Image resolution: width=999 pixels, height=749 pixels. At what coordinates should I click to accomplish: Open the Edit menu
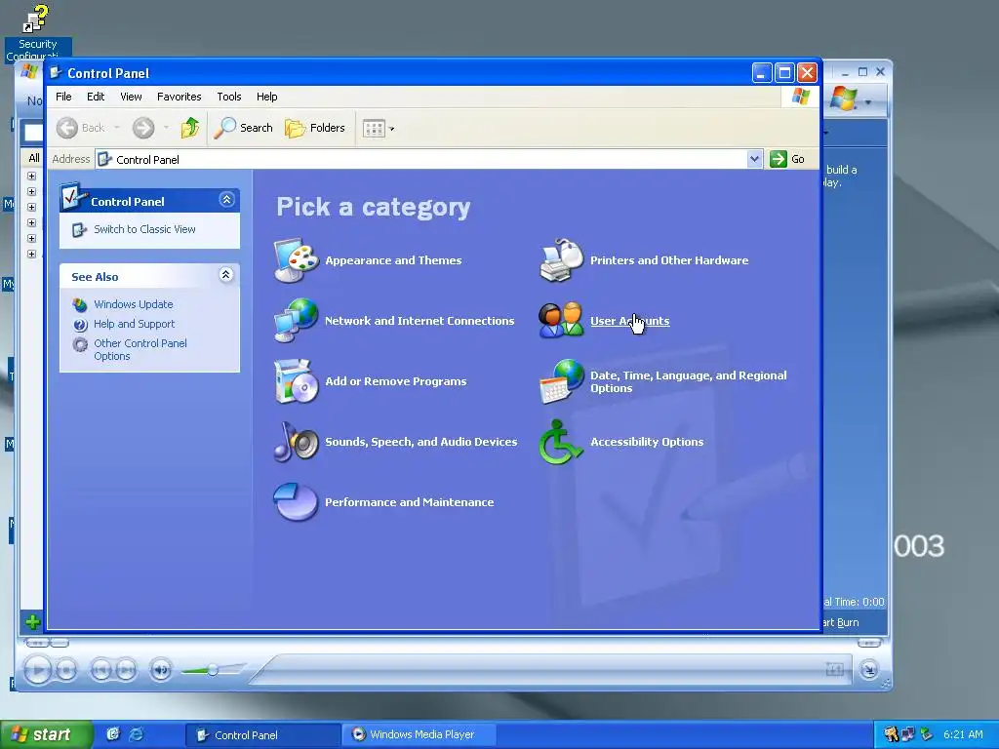(96, 97)
